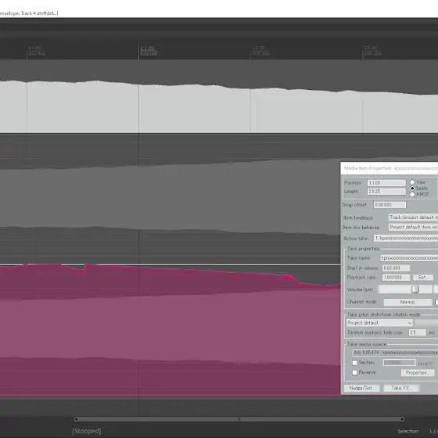Image resolution: width=438 pixels, height=438 pixels.
Task: Click the horizontal timeline scrollbar
Action: [x=239, y=419]
